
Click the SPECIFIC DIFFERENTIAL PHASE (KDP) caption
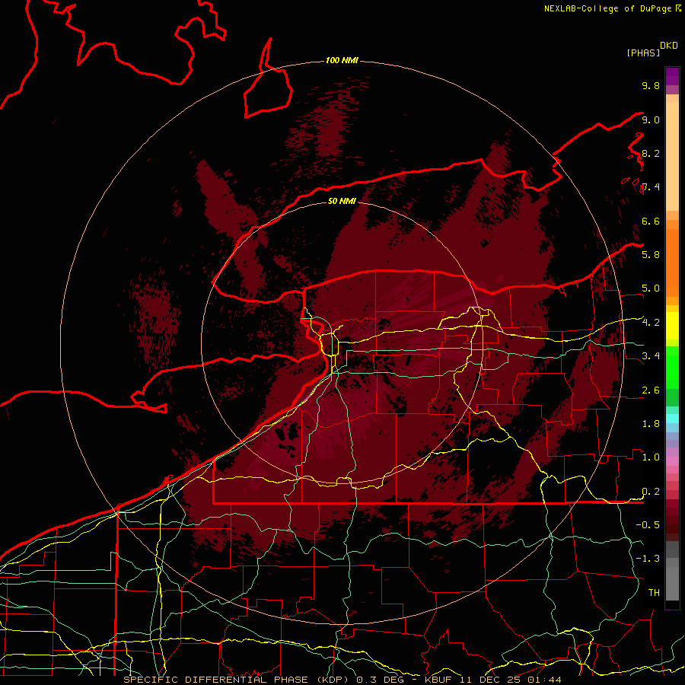237,680
